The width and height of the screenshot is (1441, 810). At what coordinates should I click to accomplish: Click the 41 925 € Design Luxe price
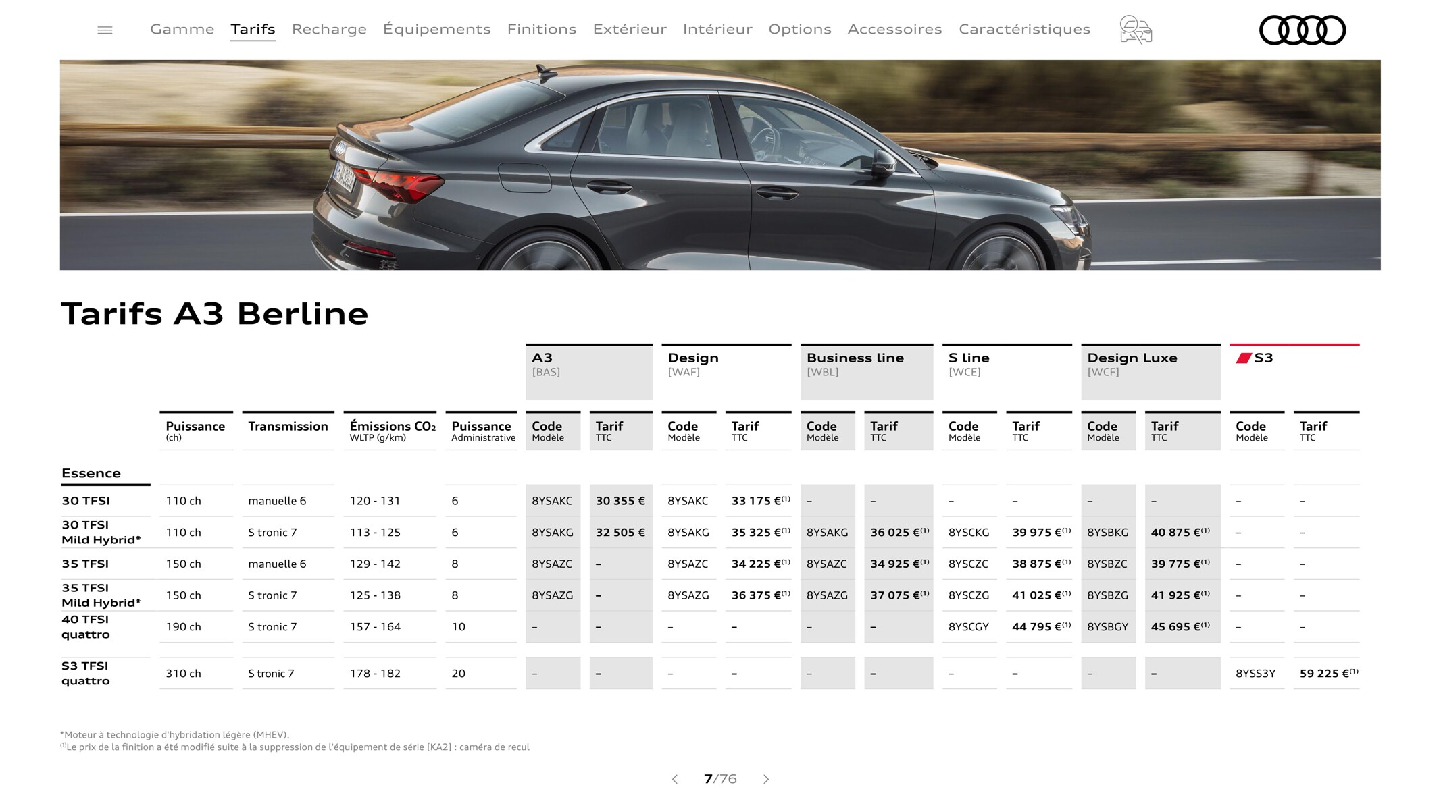point(1180,595)
